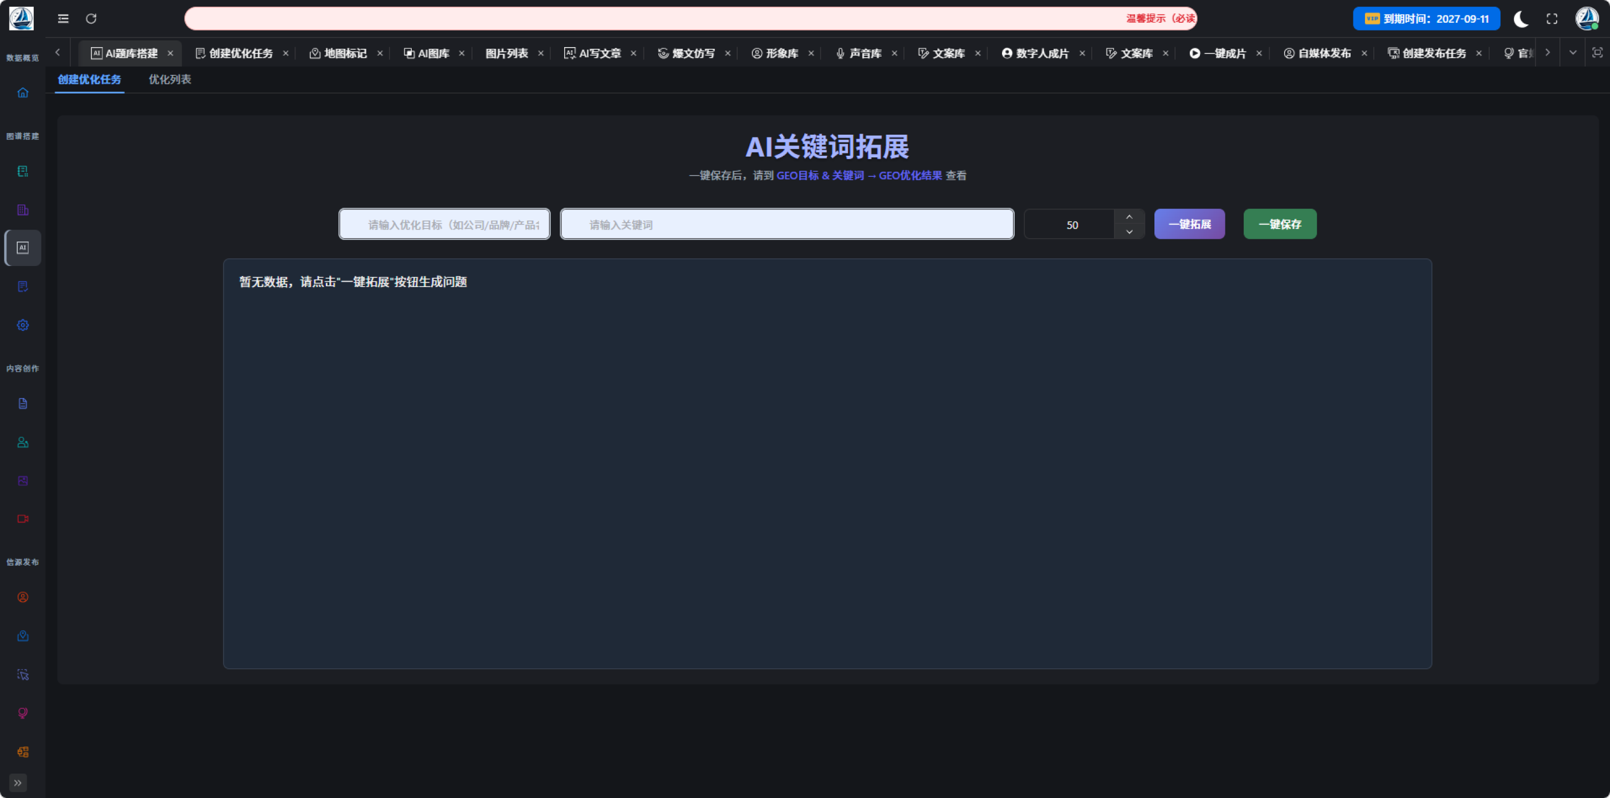
Task: Click the orange user-circle sidebar icon
Action: point(23,597)
